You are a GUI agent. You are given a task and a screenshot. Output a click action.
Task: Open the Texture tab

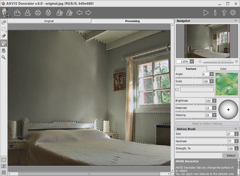pos(191,69)
